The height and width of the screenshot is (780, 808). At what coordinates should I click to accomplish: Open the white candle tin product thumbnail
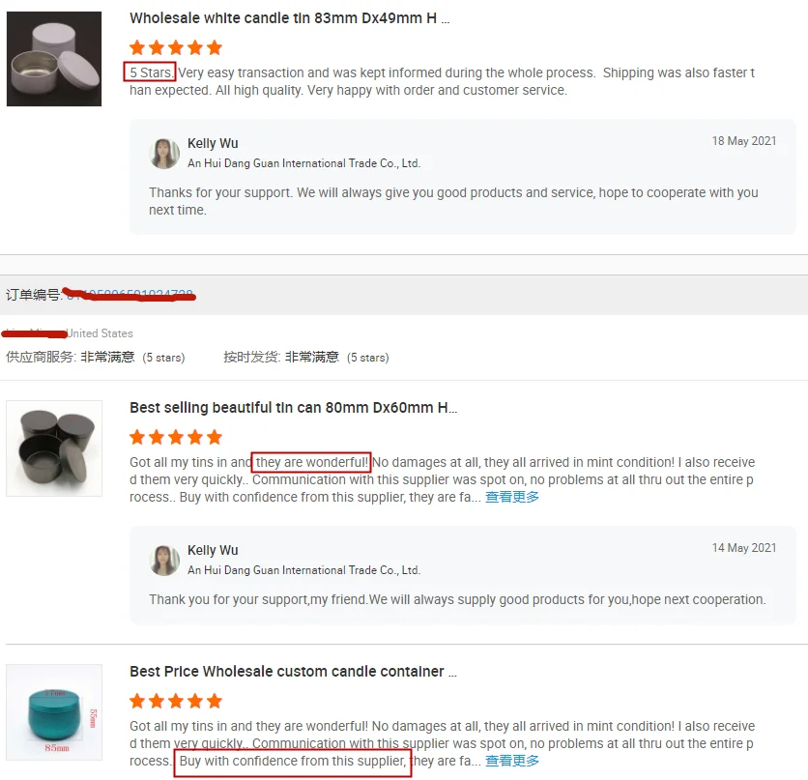coord(54,59)
